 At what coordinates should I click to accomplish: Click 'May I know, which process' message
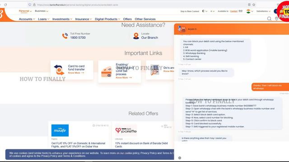[x=206, y=72]
